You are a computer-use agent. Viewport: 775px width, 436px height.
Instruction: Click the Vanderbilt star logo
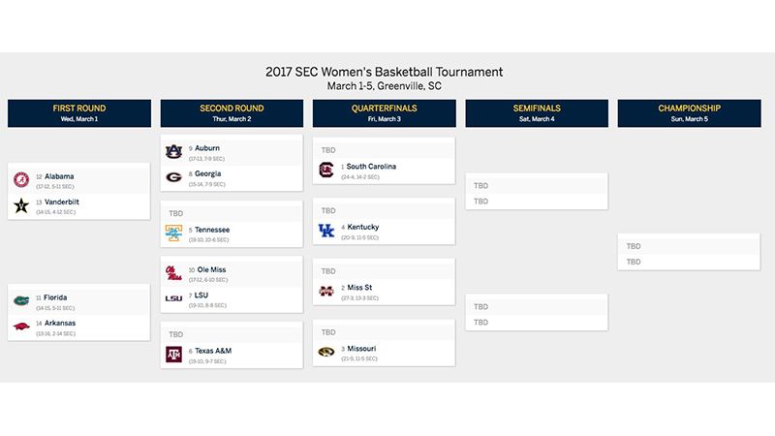point(21,205)
